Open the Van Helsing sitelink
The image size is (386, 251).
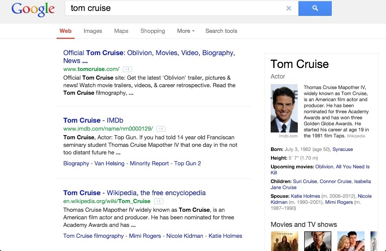(109, 163)
